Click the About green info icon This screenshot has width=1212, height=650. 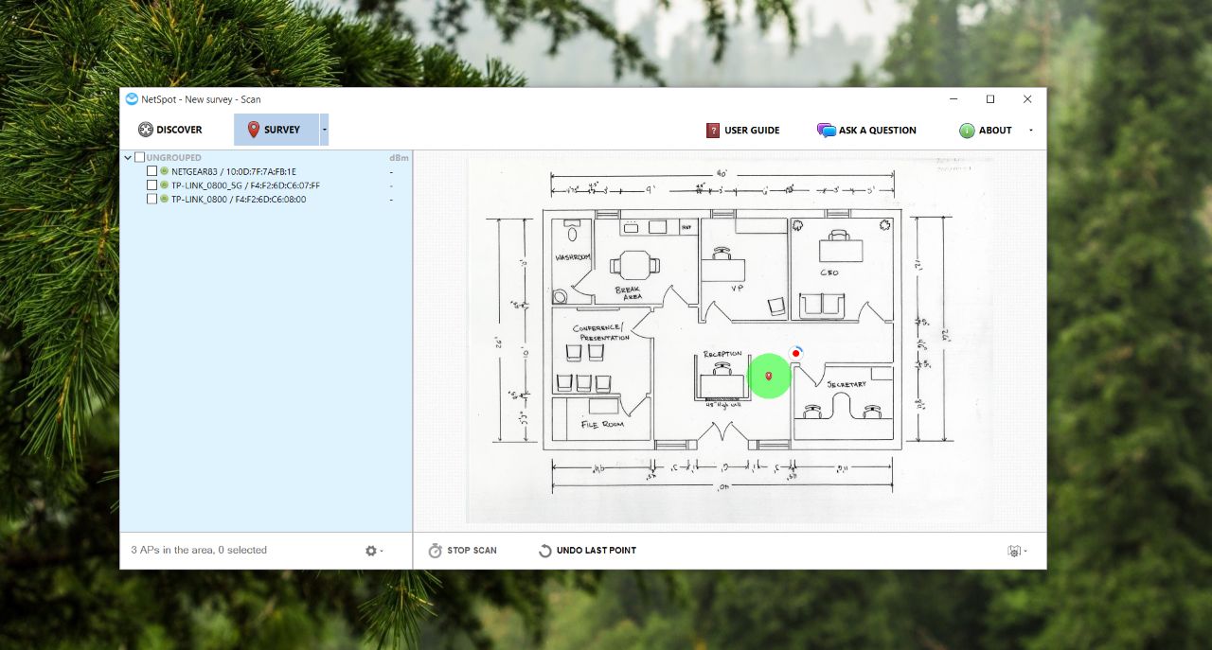[967, 131]
